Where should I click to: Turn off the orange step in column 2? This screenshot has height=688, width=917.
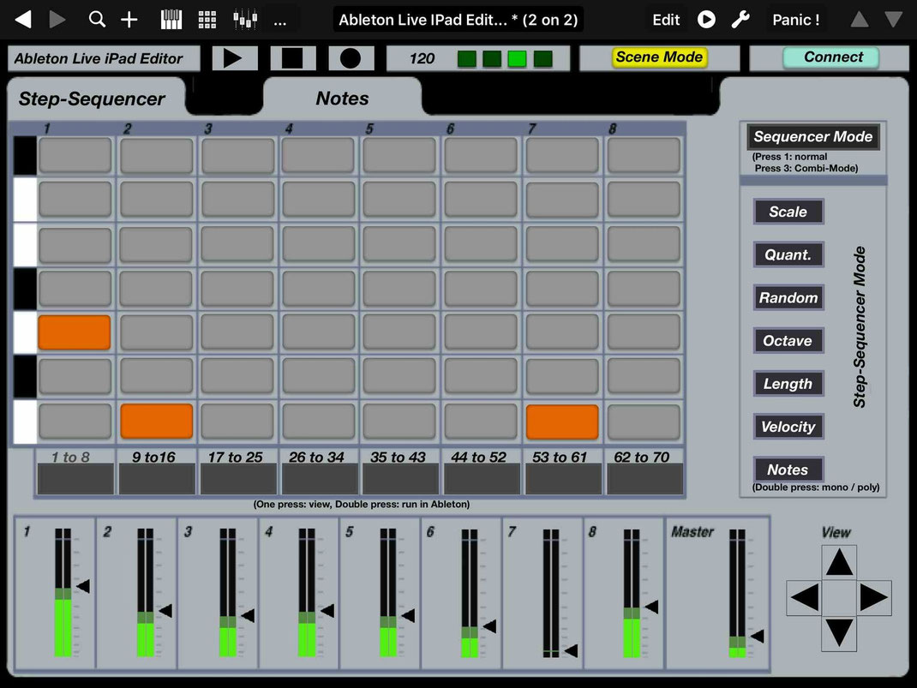(157, 421)
